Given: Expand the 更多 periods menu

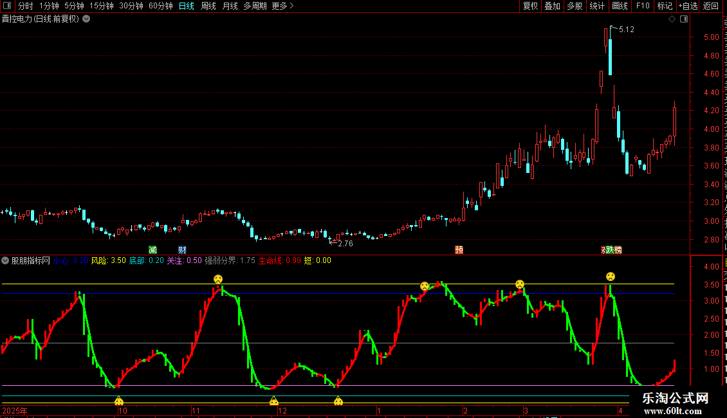Looking at the screenshot, I should [x=283, y=6].
